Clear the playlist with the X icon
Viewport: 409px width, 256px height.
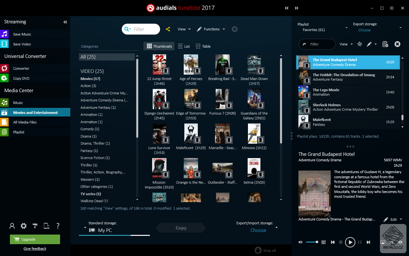coord(397,44)
